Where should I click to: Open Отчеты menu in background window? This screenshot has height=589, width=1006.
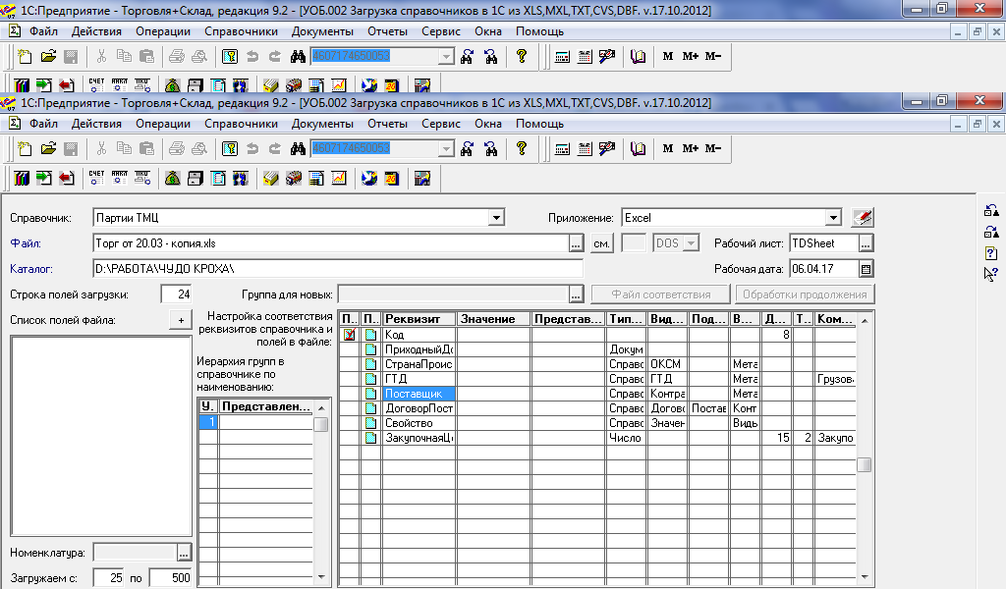click(387, 31)
